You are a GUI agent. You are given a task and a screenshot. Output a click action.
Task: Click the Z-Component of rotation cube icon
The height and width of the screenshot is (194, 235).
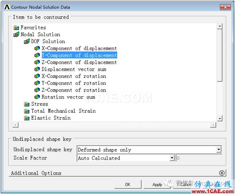pyautogui.click(x=37, y=90)
